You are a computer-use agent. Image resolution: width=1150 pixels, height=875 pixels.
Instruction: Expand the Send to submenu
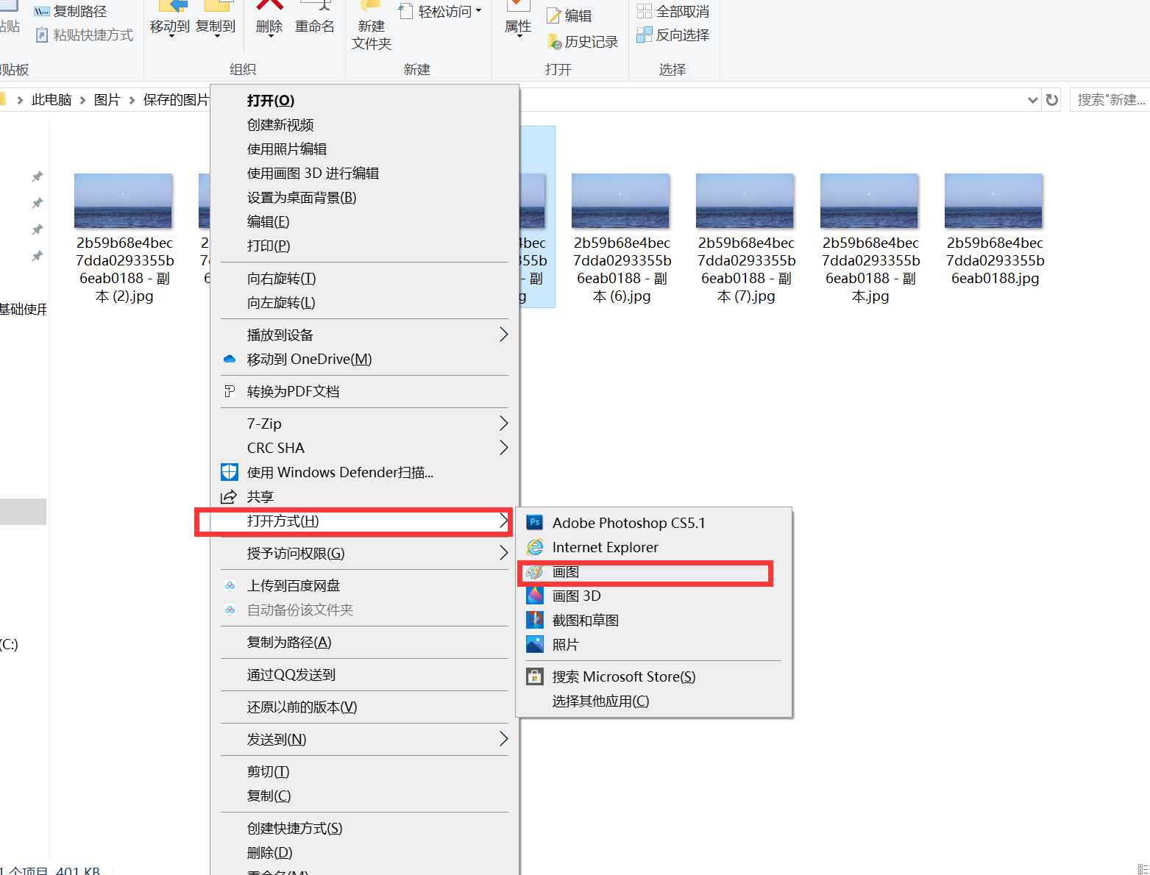click(503, 739)
